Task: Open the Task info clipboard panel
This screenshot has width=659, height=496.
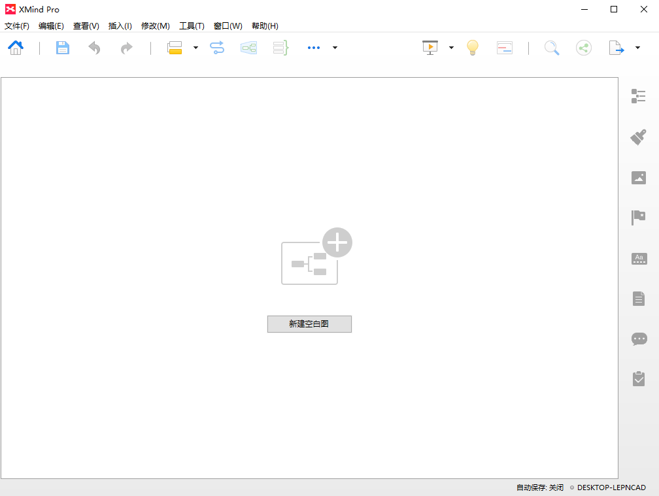Action: coord(638,379)
